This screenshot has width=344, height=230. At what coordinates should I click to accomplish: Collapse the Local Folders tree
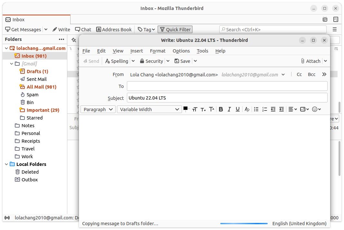[6, 164]
